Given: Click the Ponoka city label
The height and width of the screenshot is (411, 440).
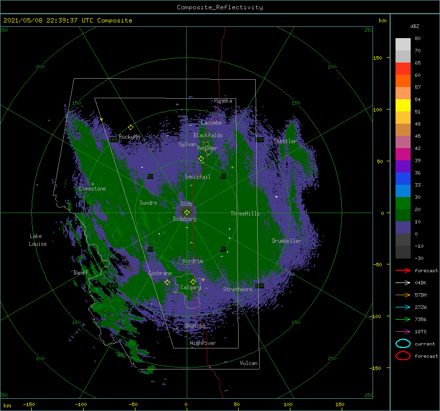Looking at the screenshot, I should 223,101.
